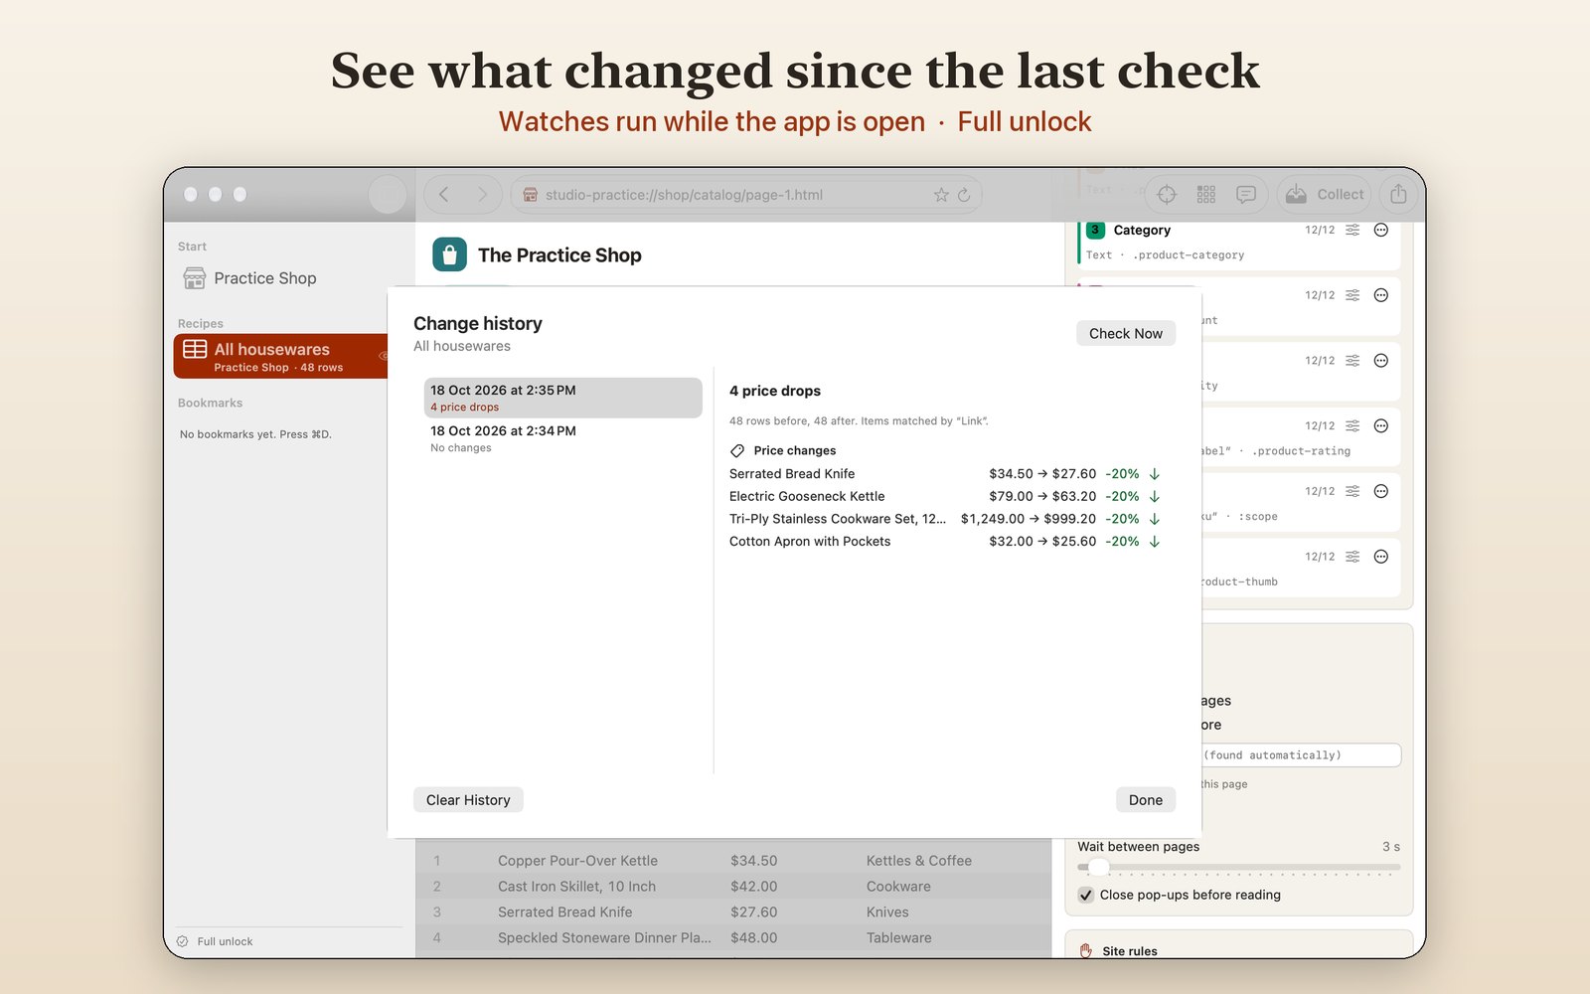The width and height of the screenshot is (1590, 994).
Task: Open the speech bubble icon in toolbar
Action: click(1246, 195)
